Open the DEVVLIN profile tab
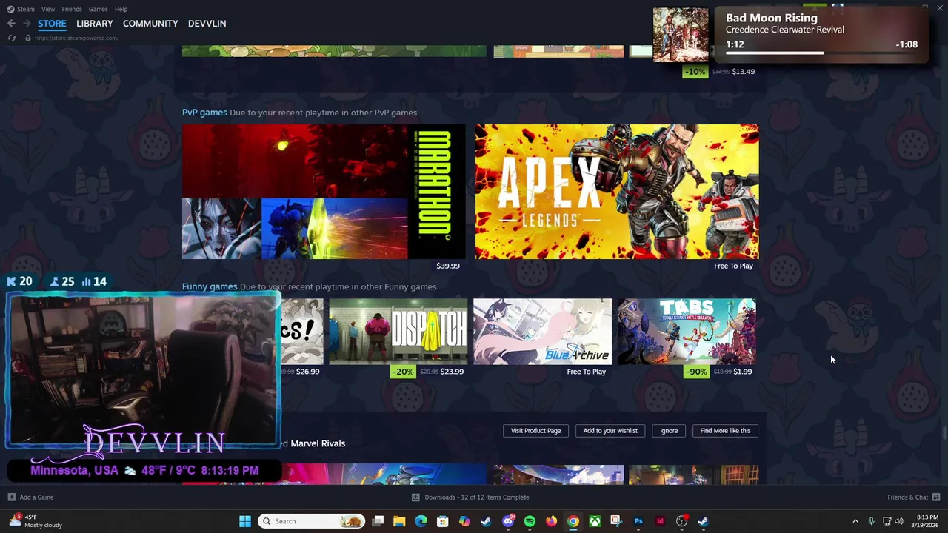Viewport: 948px width, 533px height. click(207, 24)
